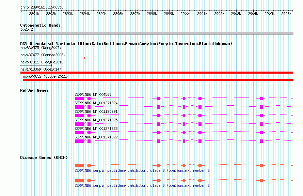Open transcript SERPINB6|NM_004568

(93, 95)
